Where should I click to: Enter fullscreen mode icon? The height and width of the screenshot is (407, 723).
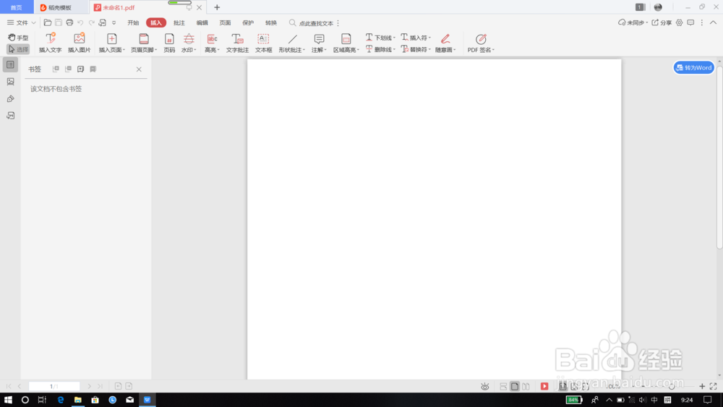click(x=714, y=386)
